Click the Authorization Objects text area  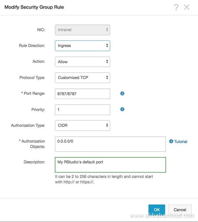tap(110, 144)
